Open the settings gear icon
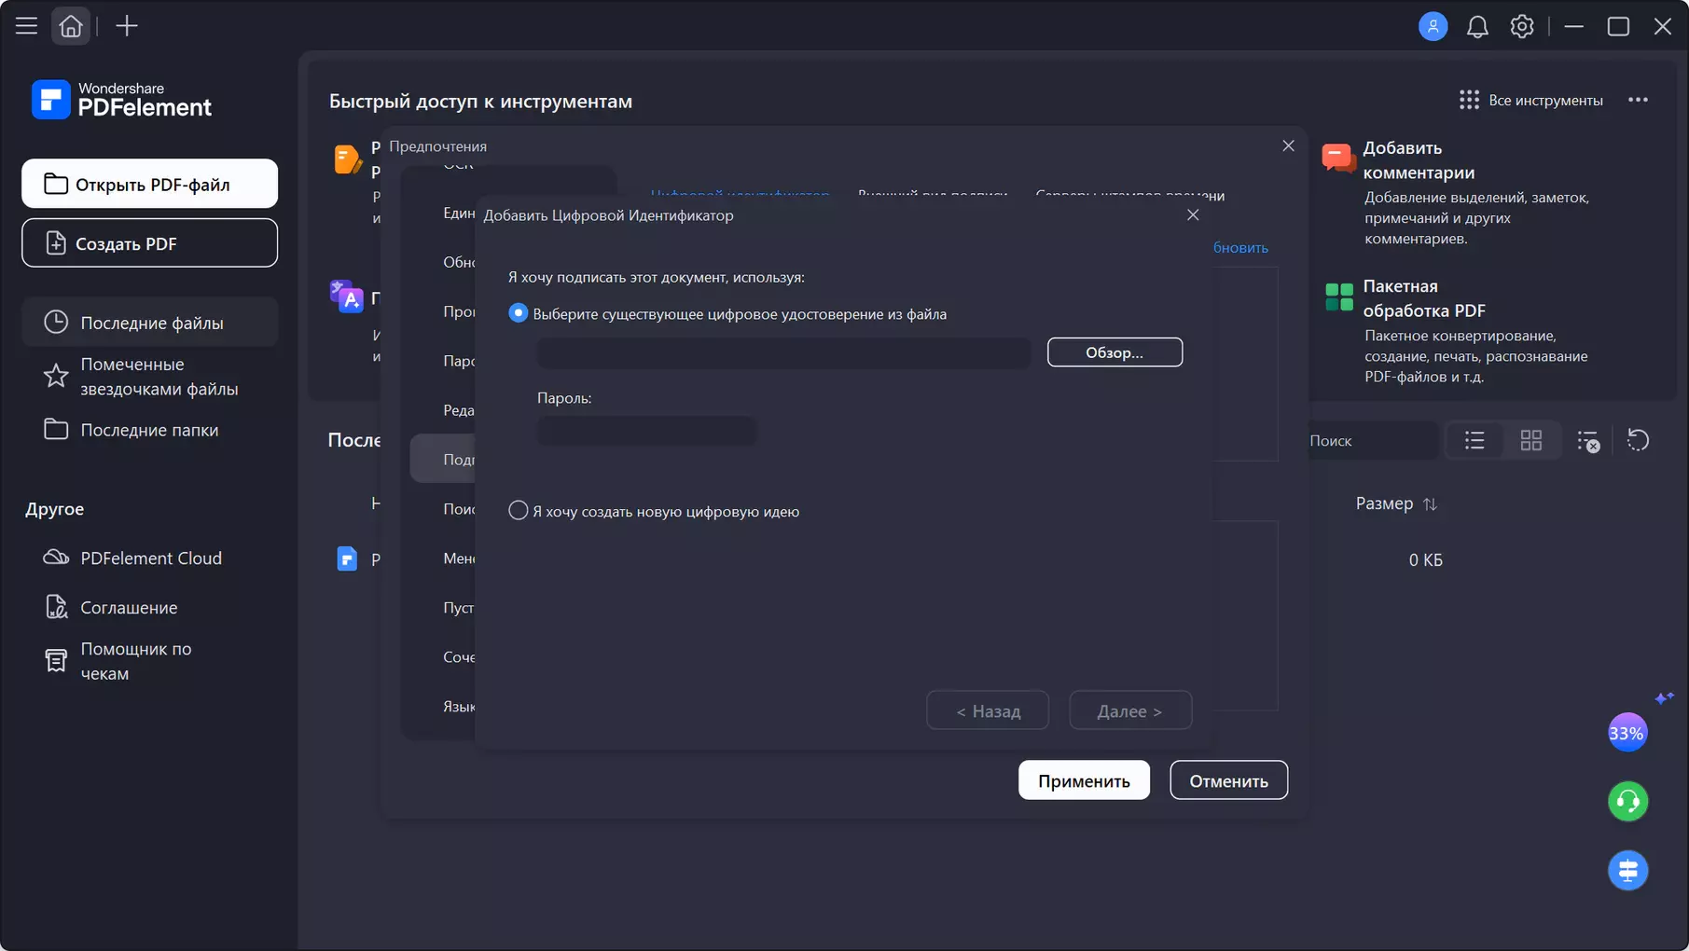Image resolution: width=1689 pixels, height=951 pixels. coord(1522,26)
